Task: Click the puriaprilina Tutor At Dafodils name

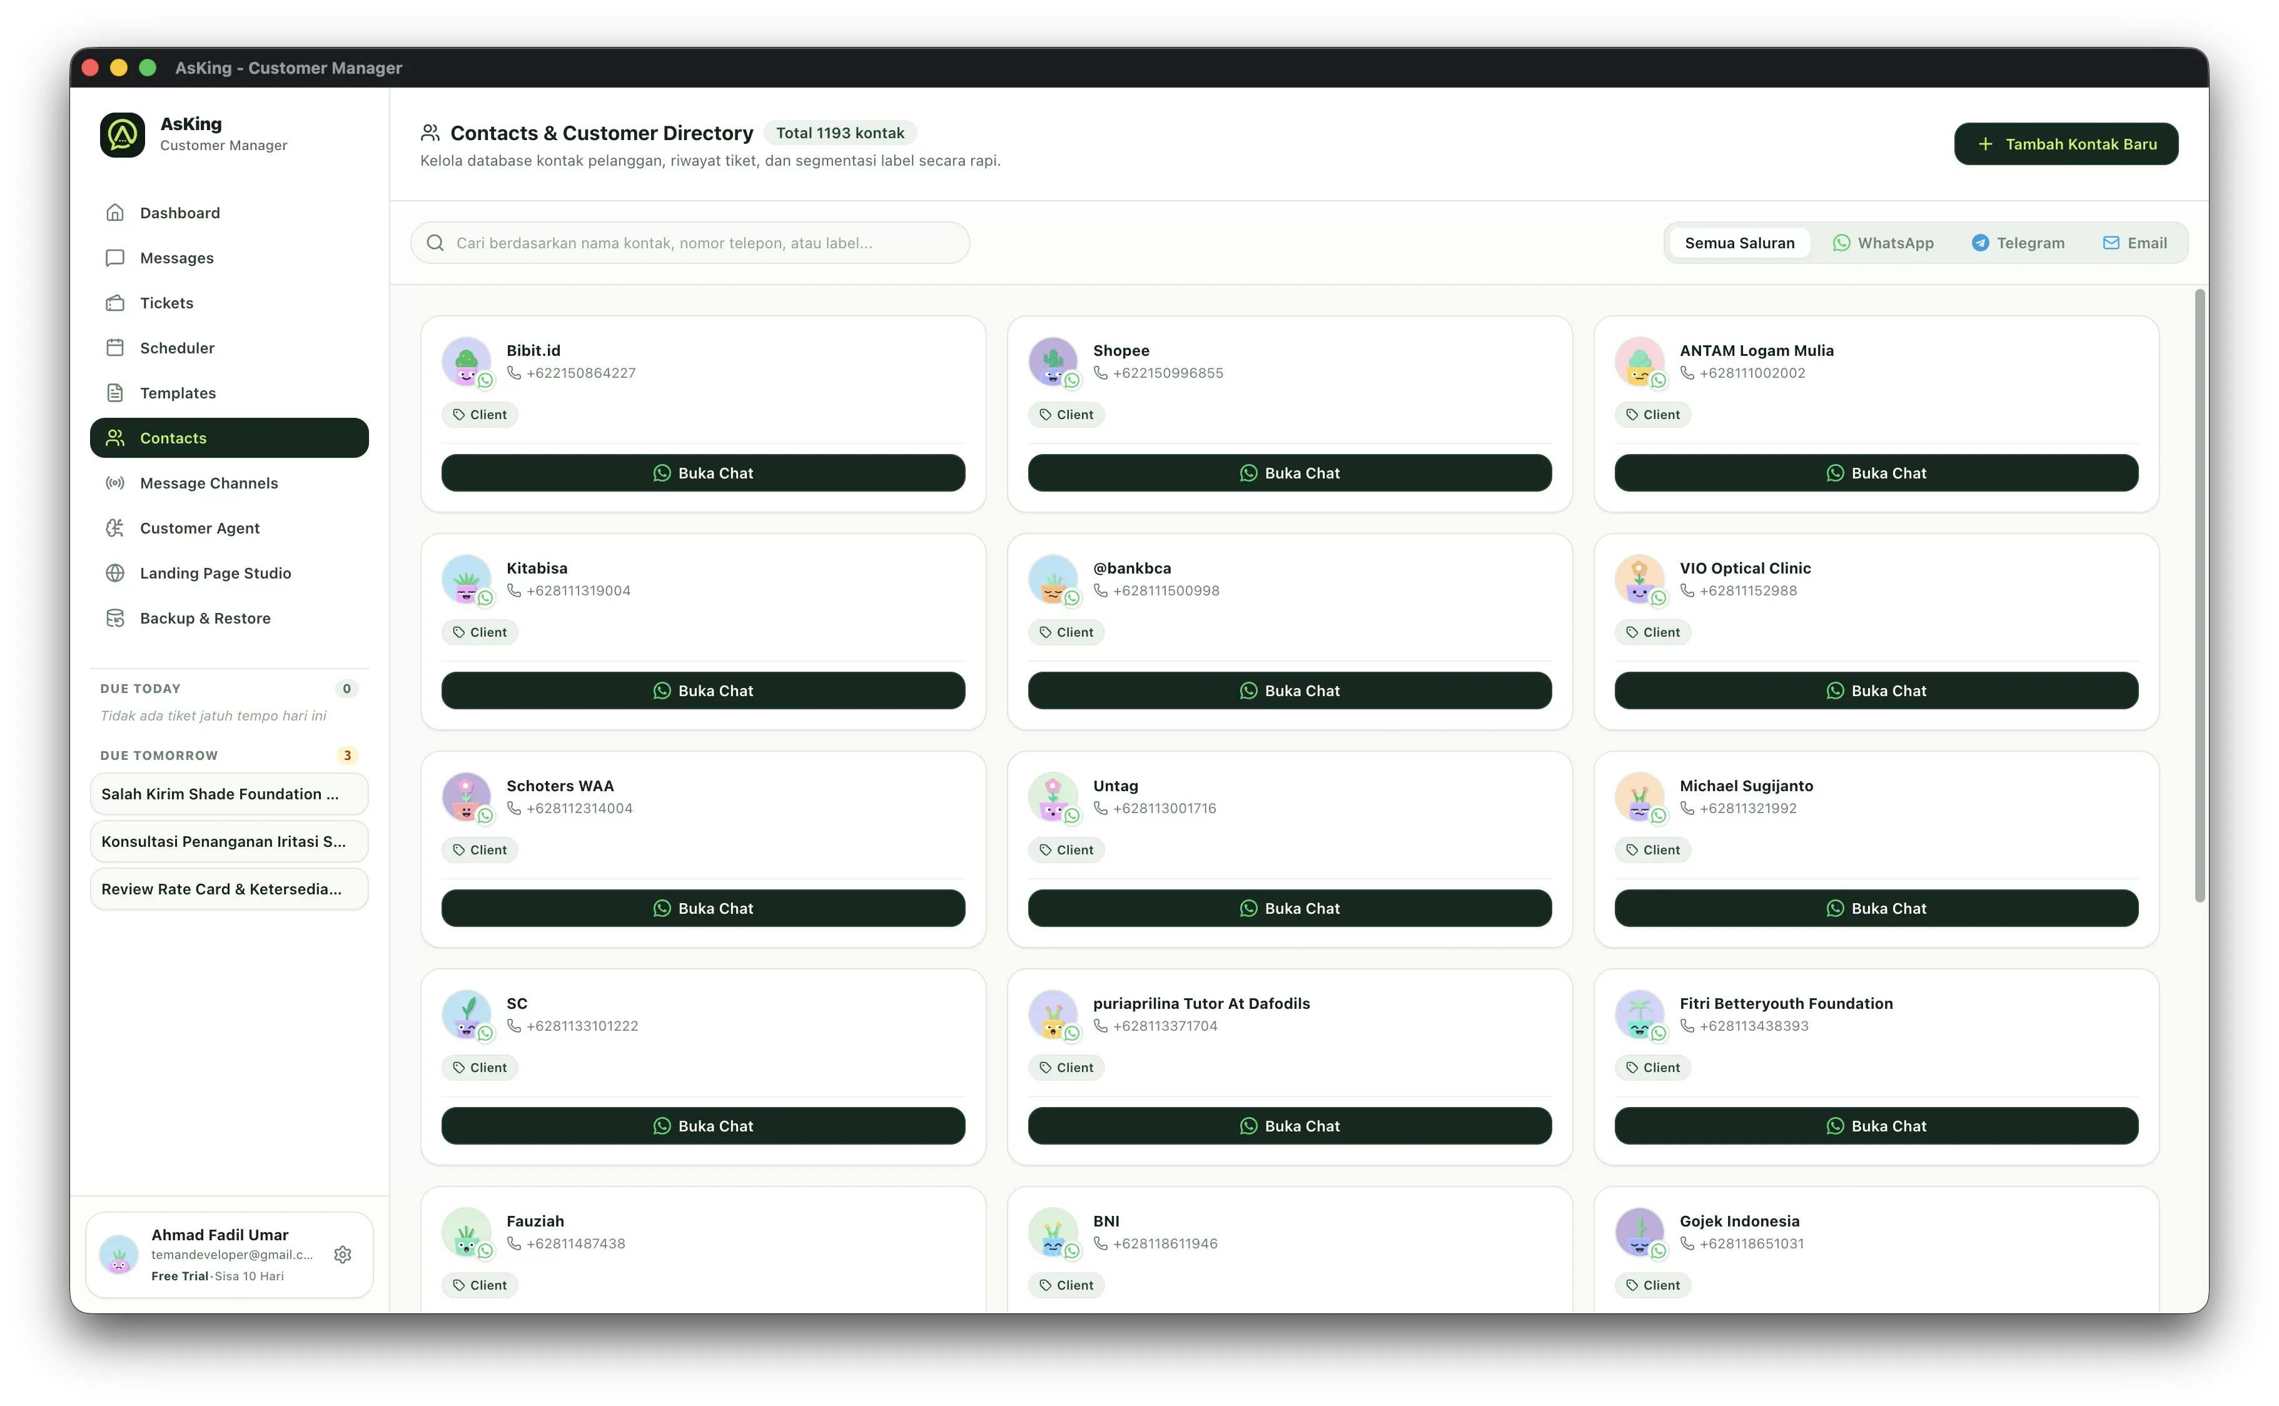Action: click(1200, 1003)
